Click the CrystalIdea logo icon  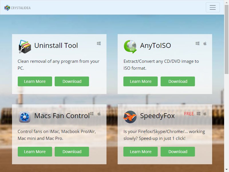[7, 8]
